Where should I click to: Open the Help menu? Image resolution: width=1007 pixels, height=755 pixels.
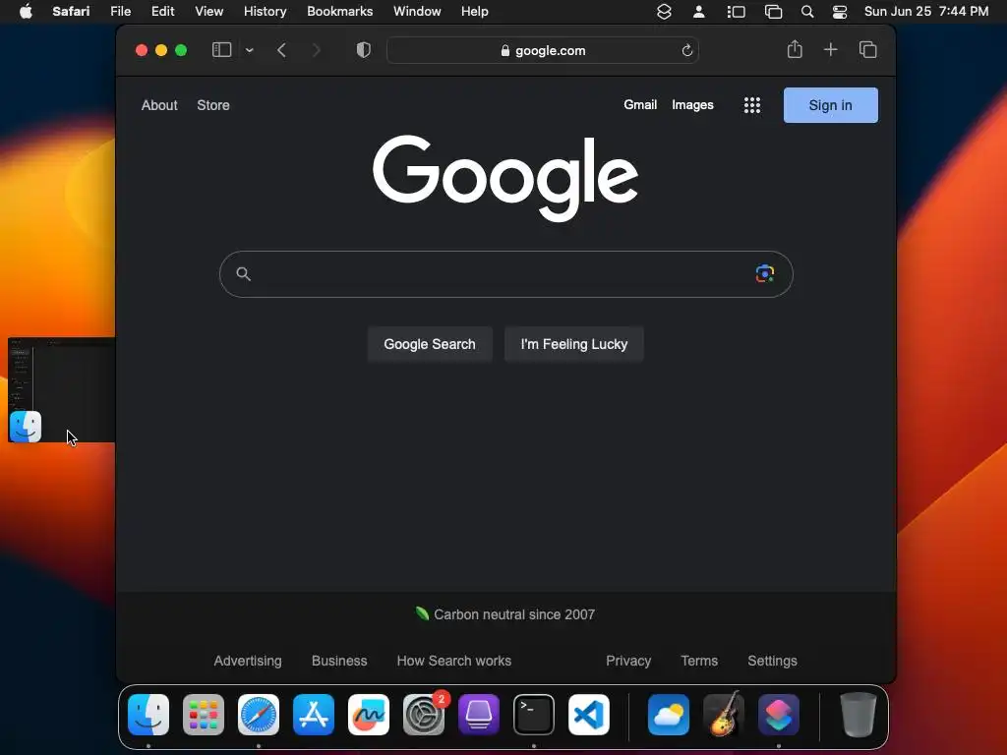coord(475,12)
